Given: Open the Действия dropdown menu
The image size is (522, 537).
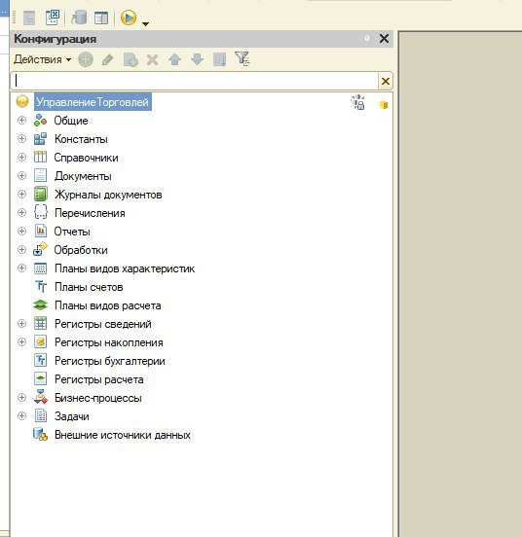Looking at the screenshot, I should coord(43,59).
